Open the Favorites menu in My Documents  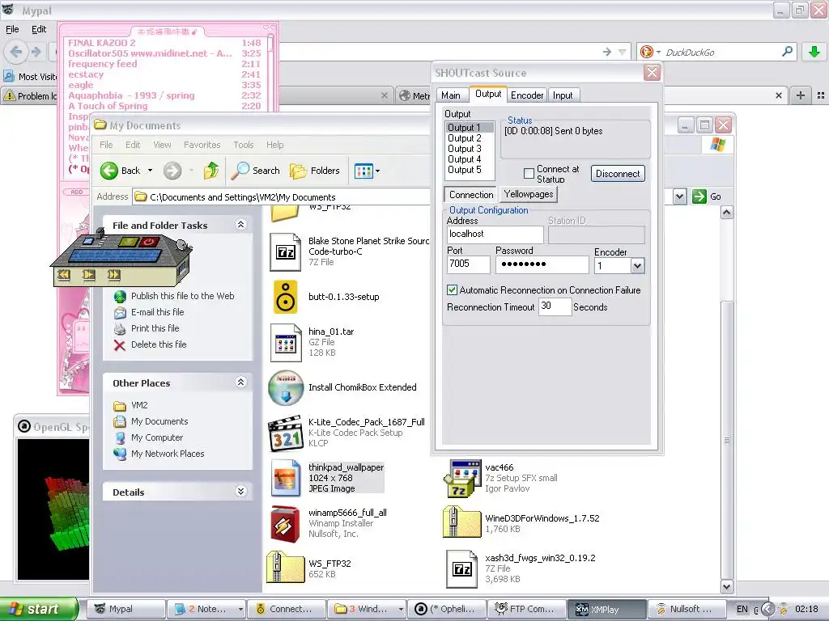point(202,145)
